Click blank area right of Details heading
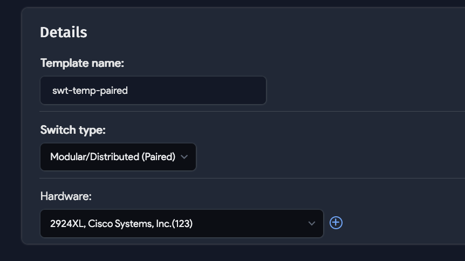 point(270,32)
